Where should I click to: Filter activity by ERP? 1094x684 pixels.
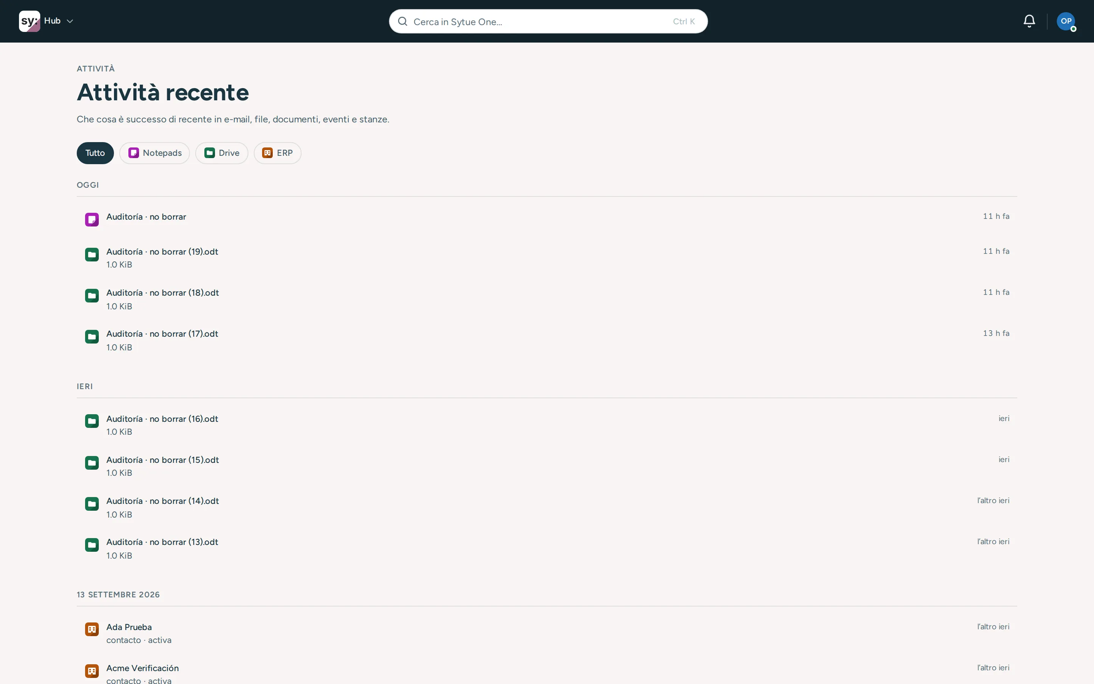coord(278,153)
